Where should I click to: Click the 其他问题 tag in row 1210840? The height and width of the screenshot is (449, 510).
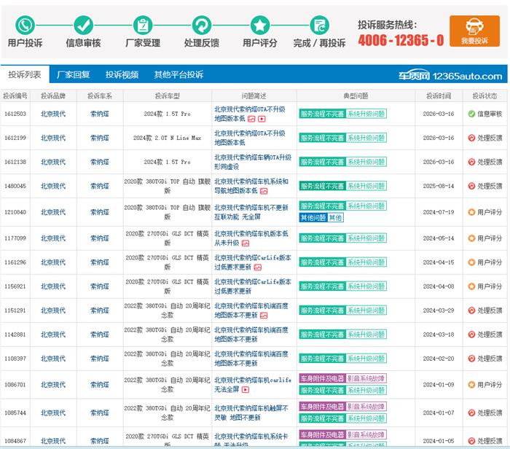(x=313, y=218)
